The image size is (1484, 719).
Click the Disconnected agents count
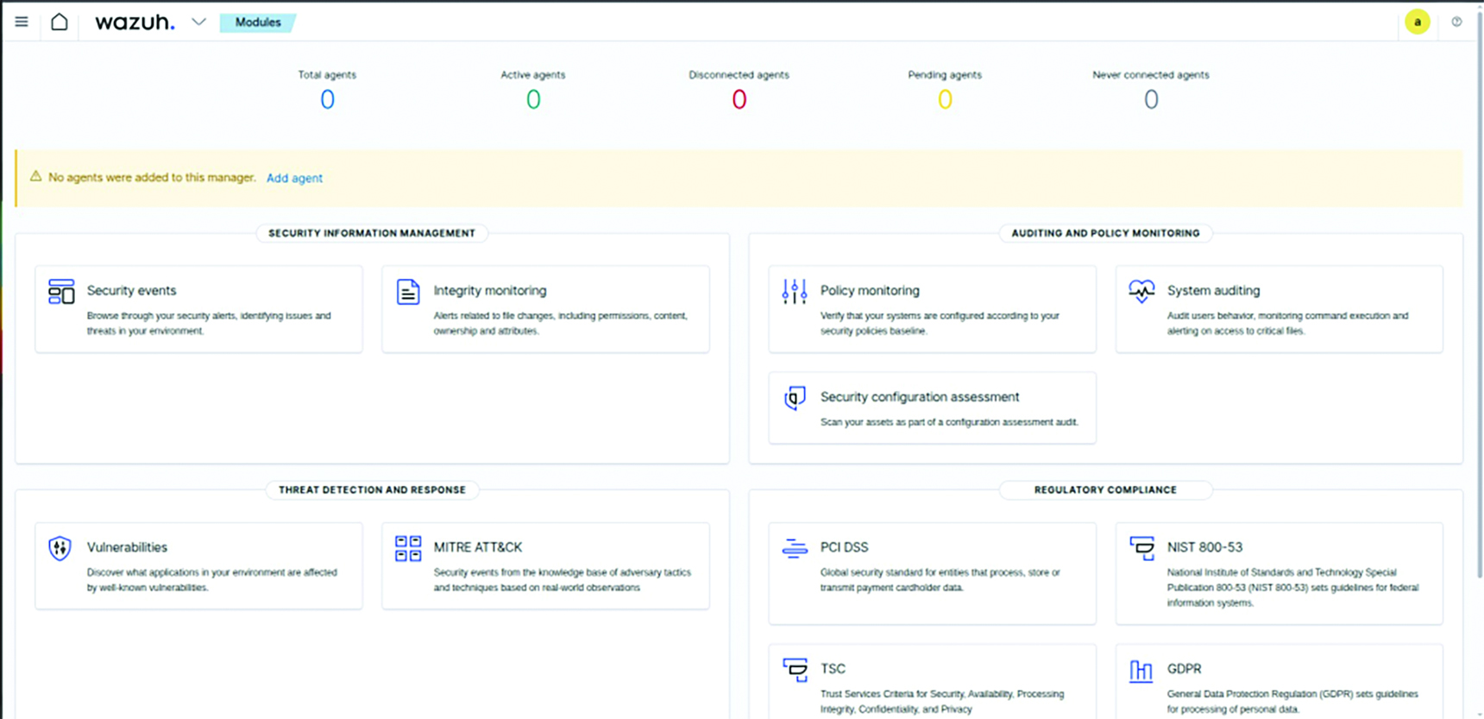coord(739,100)
